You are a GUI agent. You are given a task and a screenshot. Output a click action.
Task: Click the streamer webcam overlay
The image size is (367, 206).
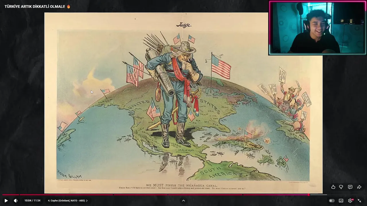[x=317, y=28]
